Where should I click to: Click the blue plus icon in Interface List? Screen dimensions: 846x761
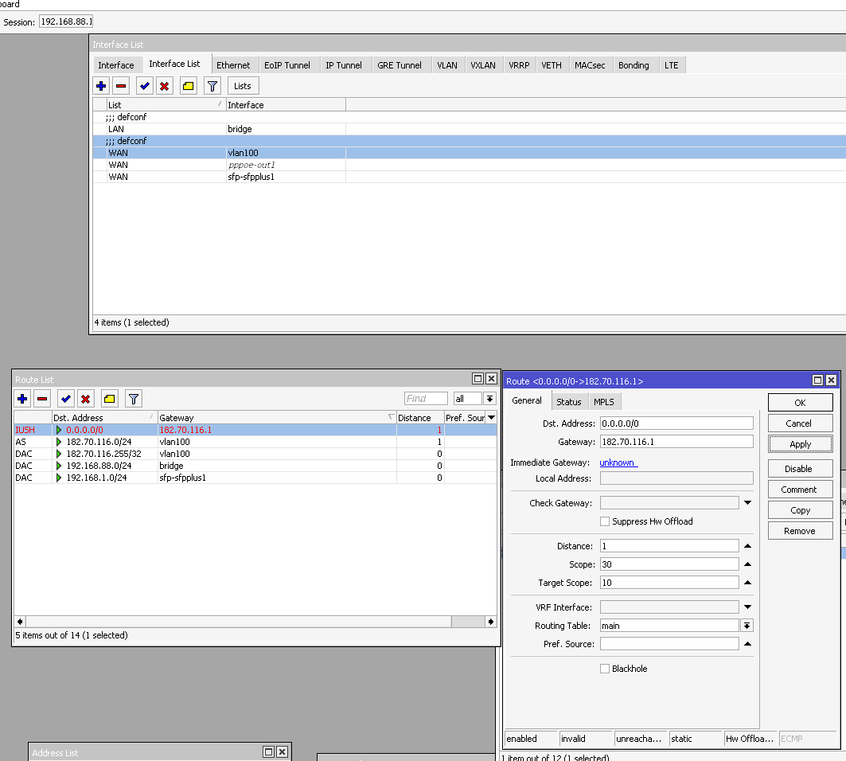[102, 86]
